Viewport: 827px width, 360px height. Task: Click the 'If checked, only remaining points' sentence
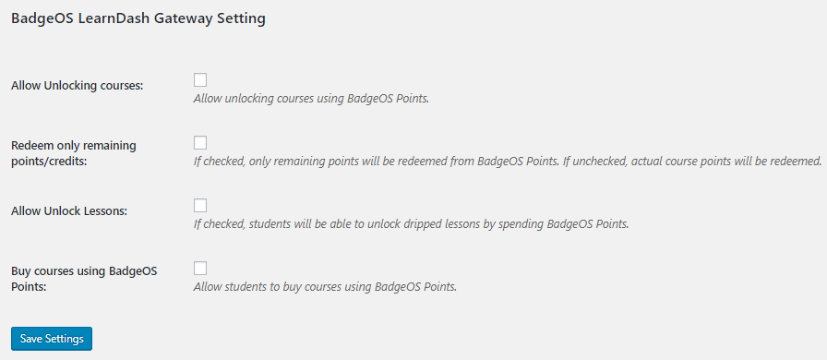tap(376, 161)
